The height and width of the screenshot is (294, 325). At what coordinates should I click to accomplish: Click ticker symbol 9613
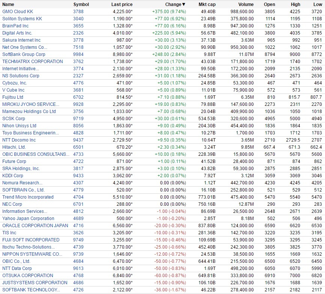click(78, 268)
